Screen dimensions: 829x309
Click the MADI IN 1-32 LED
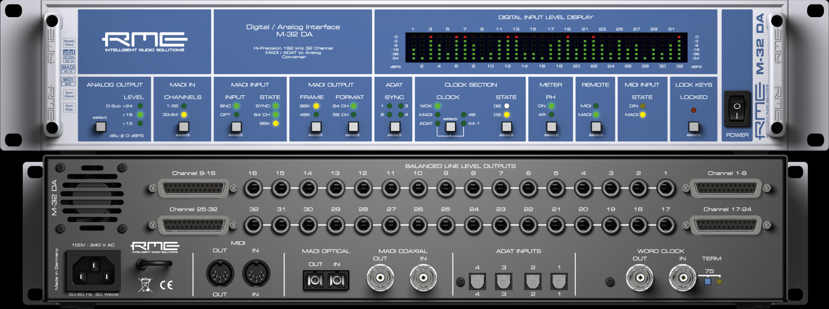pos(183,106)
